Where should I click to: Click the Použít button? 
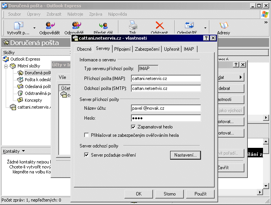(x=200, y=194)
